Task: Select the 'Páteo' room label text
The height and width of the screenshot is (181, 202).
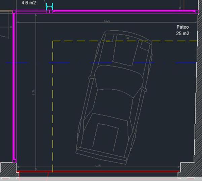Action: pos(182,27)
